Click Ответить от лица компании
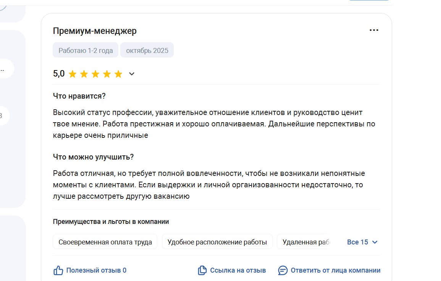This screenshot has width=441, height=281. (x=336, y=270)
